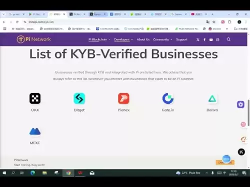Bookmark this page with the star icon
The width and height of the screenshot is (250, 187).
[x=214, y=22]
